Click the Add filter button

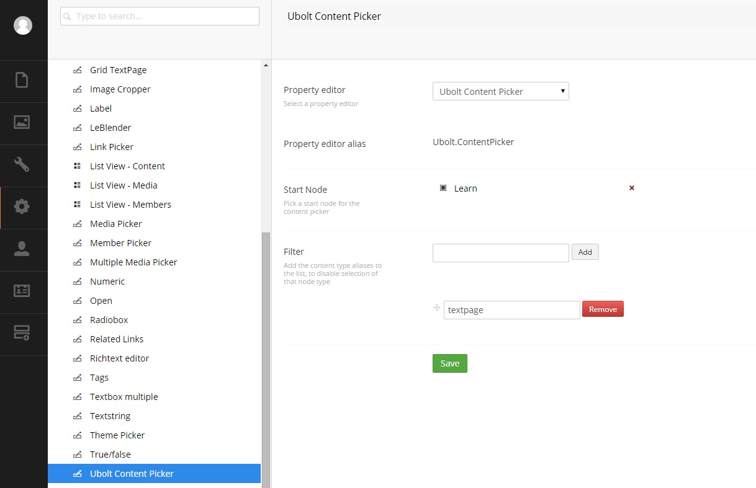pyautogui.click(x=585, y=252)
